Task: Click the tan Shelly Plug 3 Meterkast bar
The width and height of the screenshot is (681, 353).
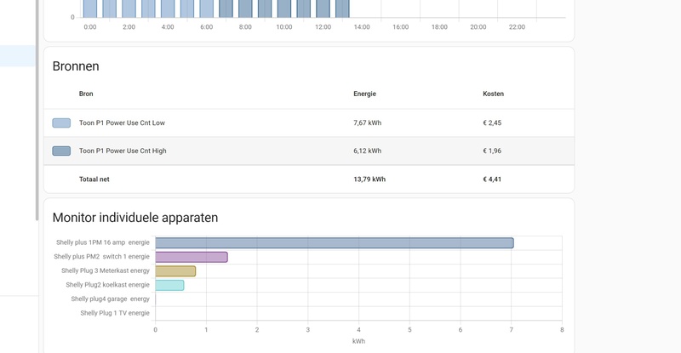Action: click(x=175, y=271)
